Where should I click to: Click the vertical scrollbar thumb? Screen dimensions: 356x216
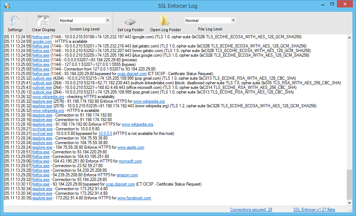[x=349, y=184]
